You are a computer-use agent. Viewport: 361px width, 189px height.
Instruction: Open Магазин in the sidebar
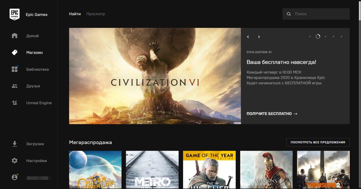pyautogui.click(x=34, y=53)
